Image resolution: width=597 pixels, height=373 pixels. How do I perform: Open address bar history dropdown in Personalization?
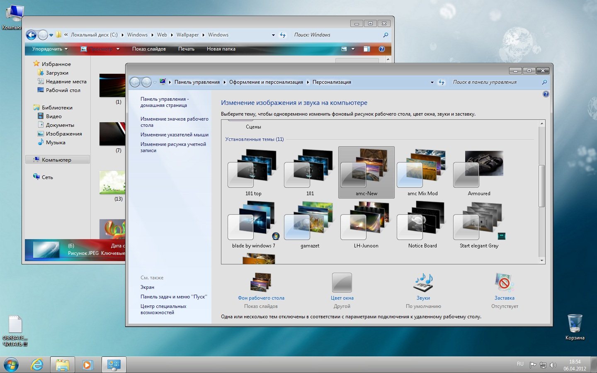tap(432, 82)
